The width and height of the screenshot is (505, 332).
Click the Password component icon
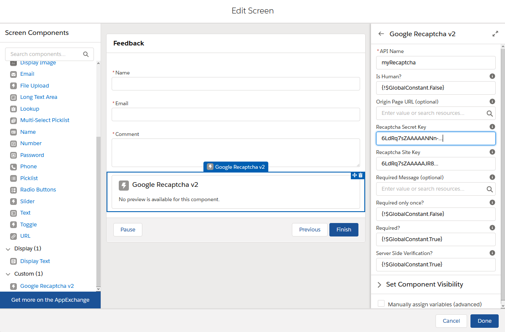13,155
